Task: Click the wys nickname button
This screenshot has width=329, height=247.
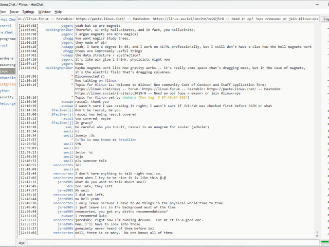Action: tap(22, 242)
